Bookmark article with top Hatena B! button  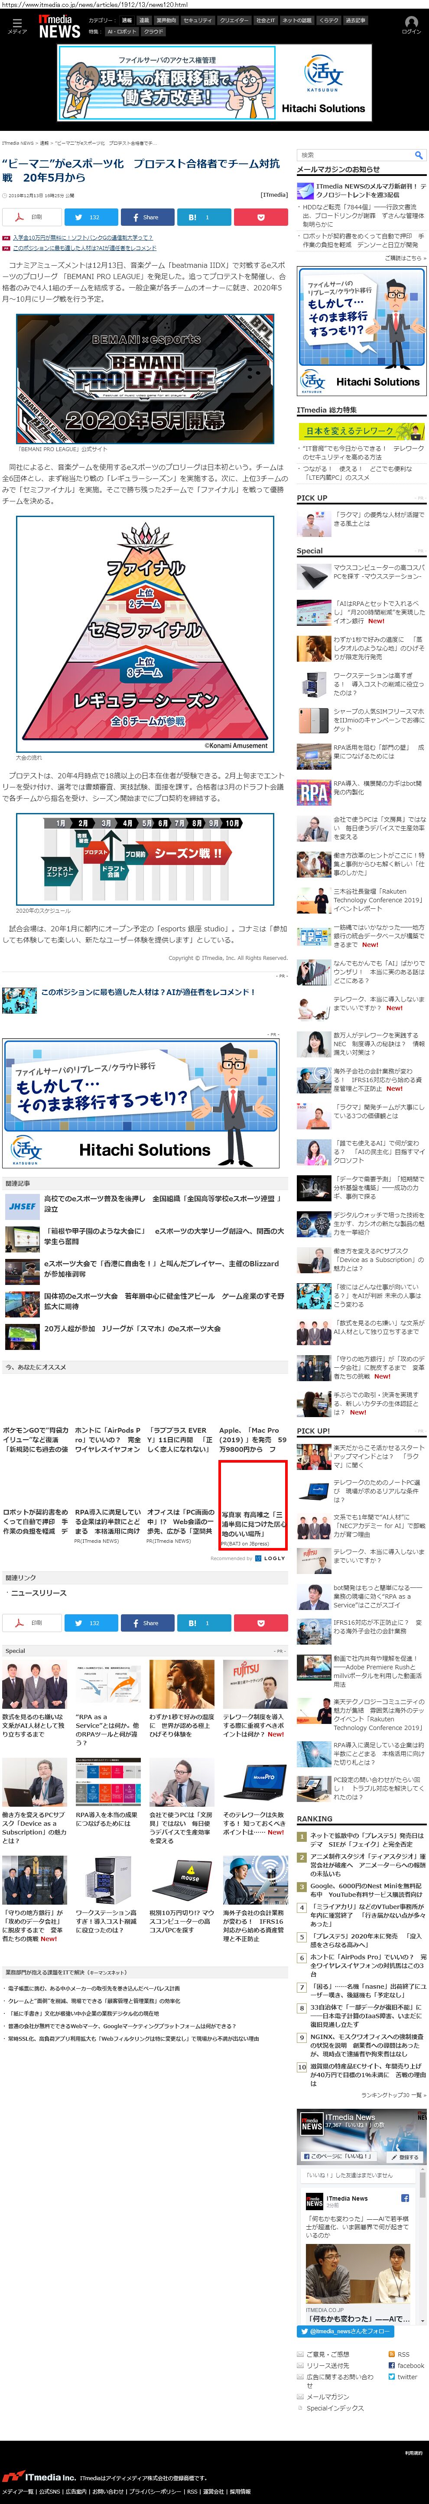coord(202,217)
